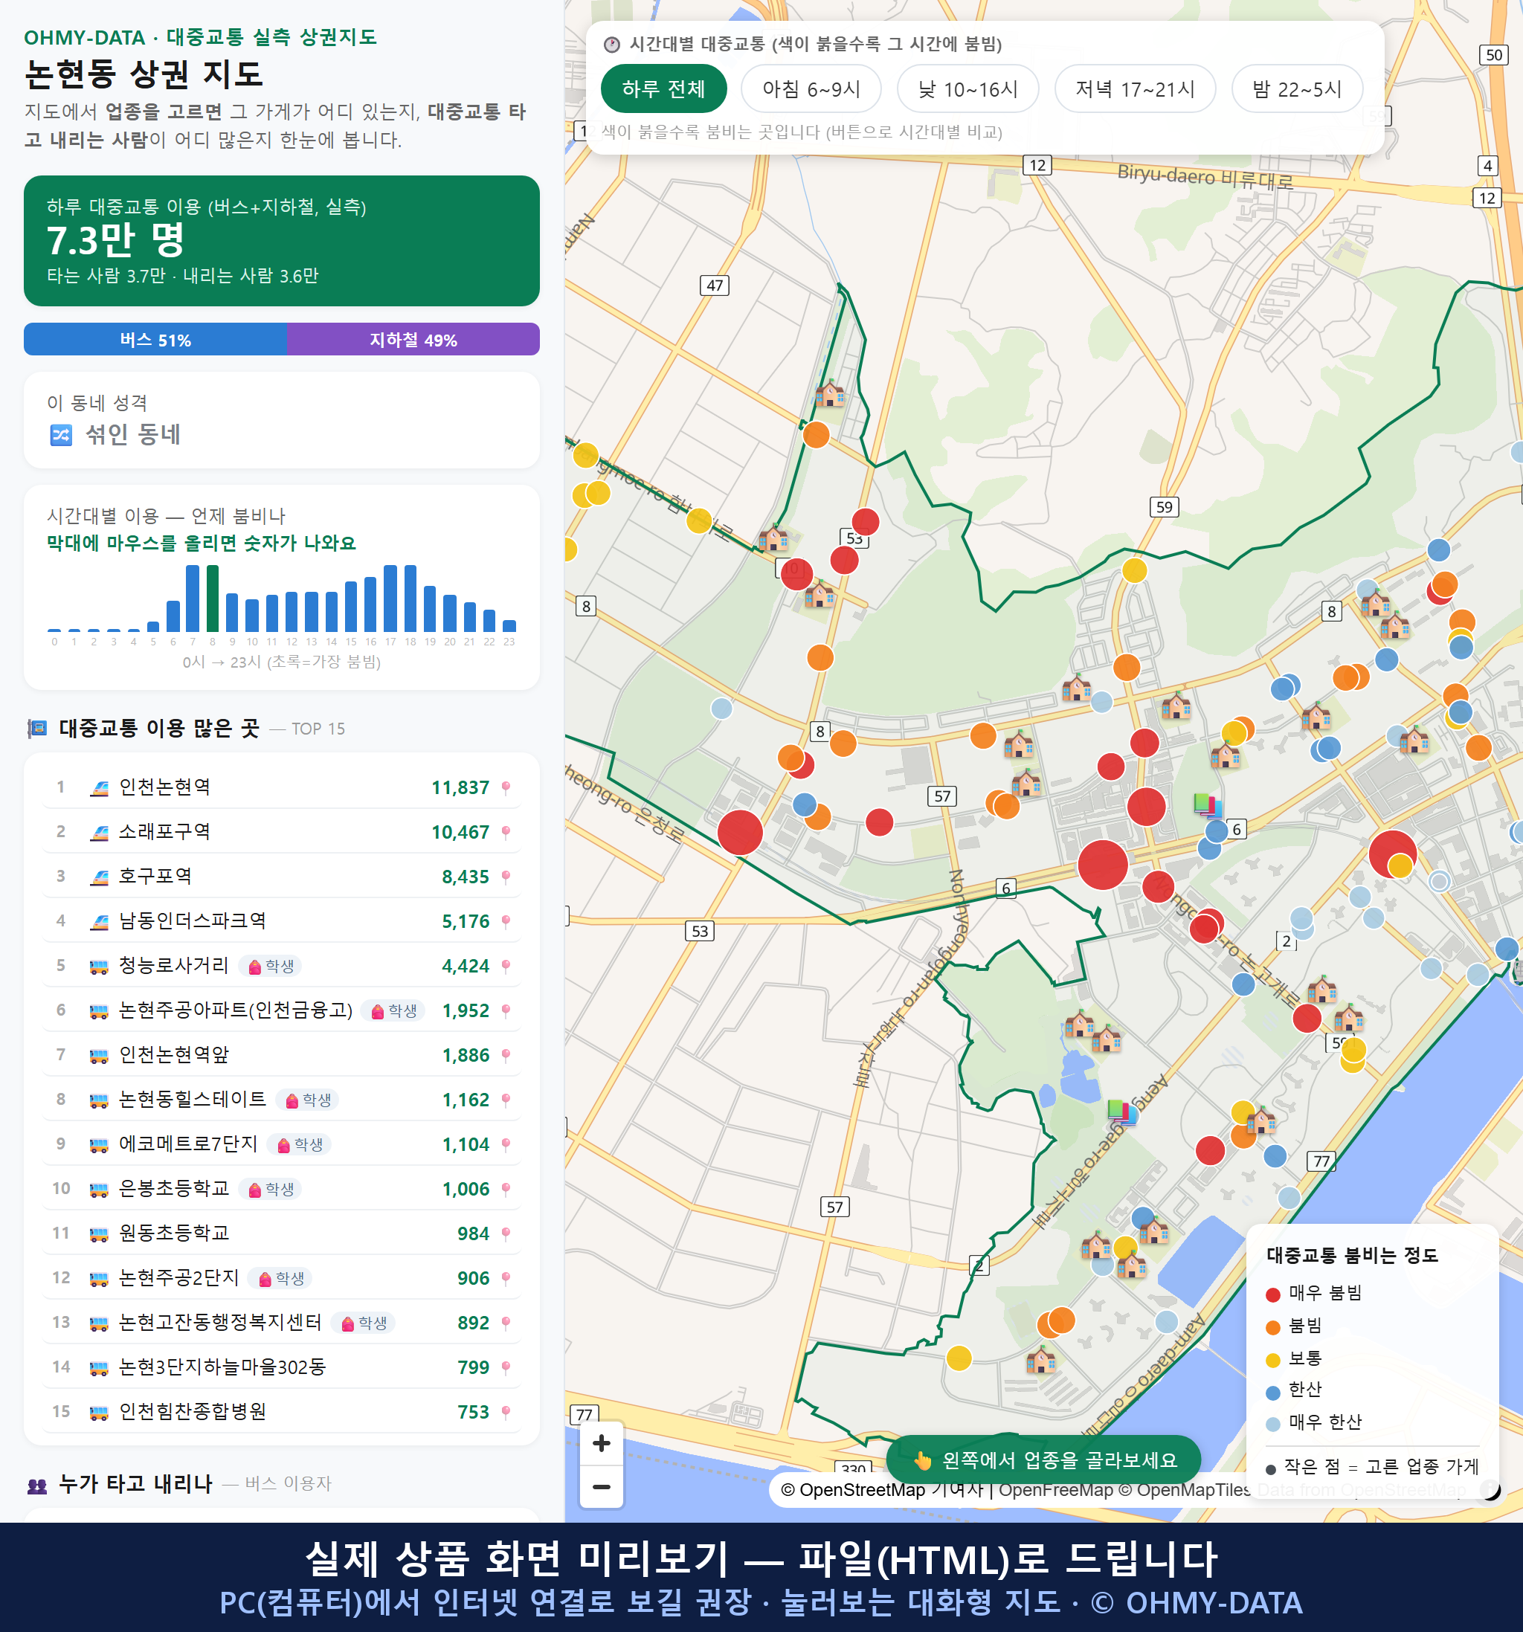This screenshot has height=1632, width=1523.
Task: Locate 에코메트로7단지 with its pin icon
Action: pyautogui.click(x=506, y=1144)
